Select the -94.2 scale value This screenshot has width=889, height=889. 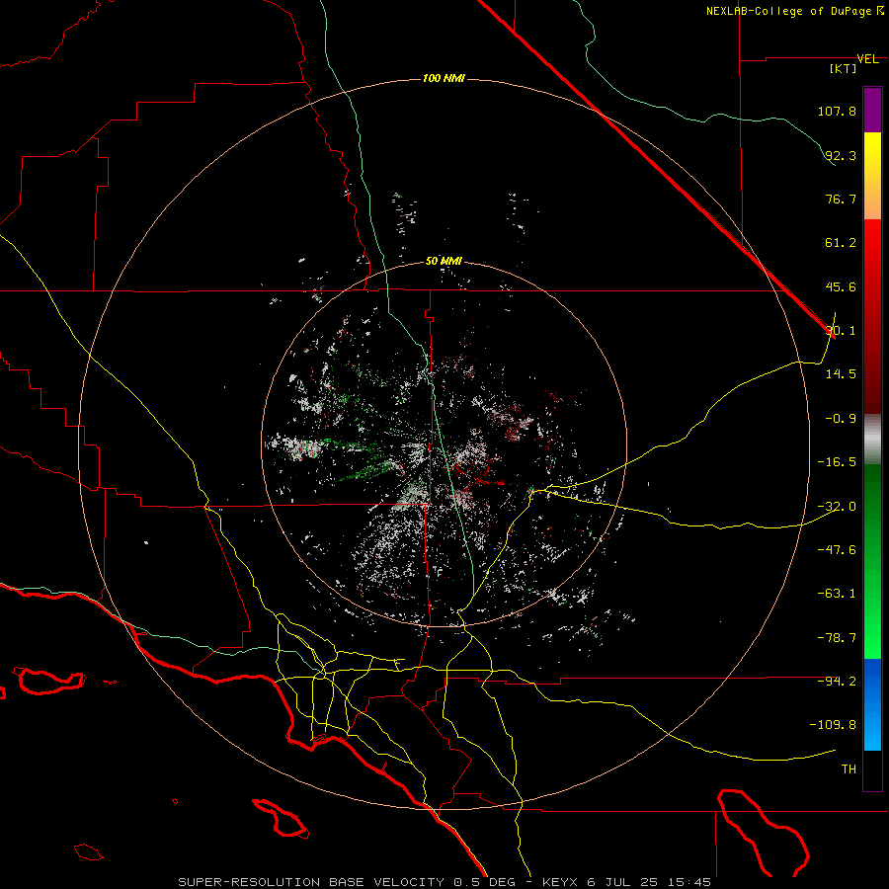[837, 682]
